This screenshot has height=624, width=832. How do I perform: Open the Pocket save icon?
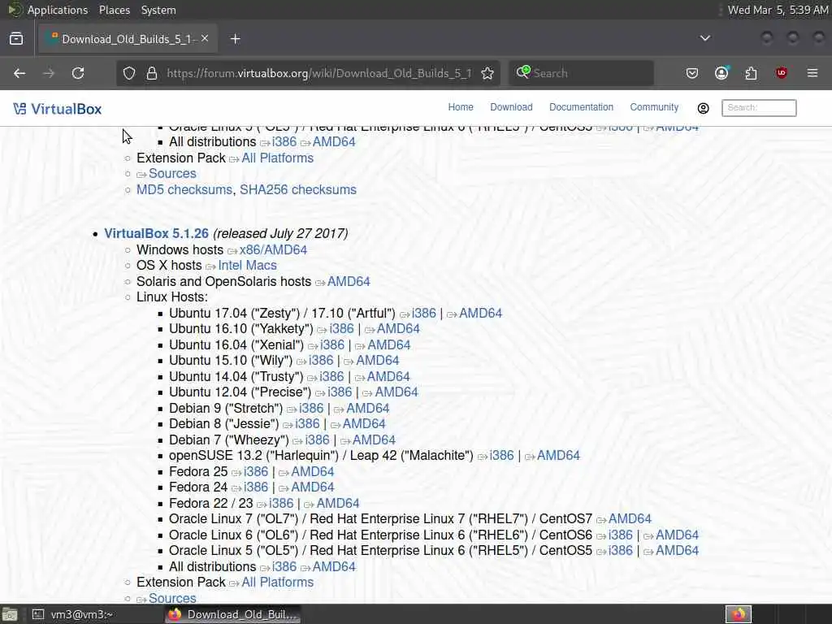[x=692, y=73]
